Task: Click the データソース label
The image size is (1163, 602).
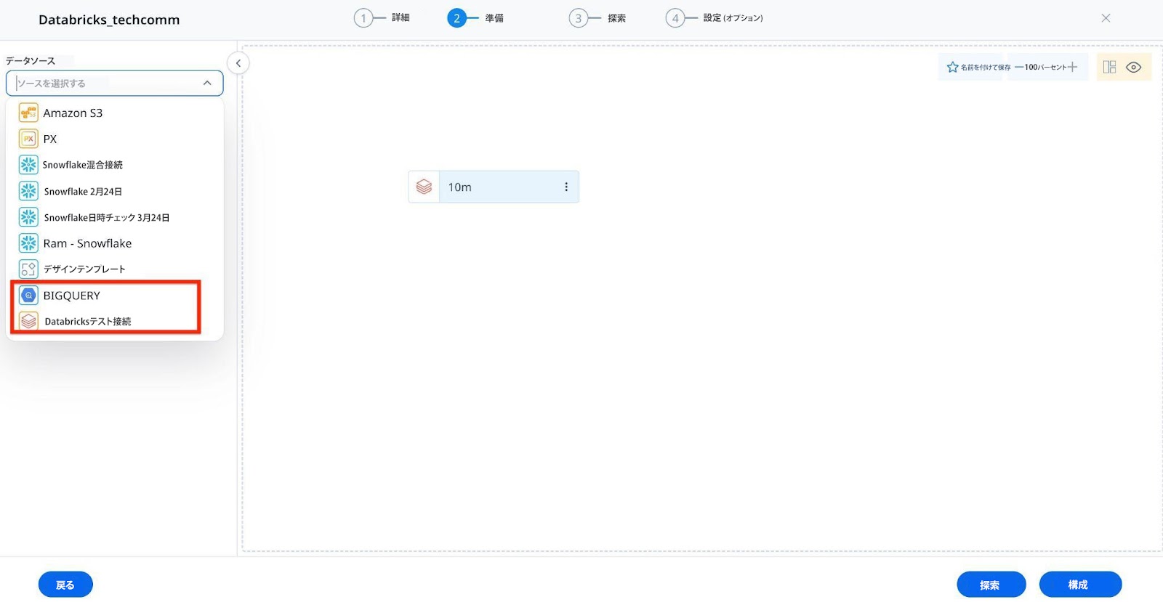Action: 31,61
